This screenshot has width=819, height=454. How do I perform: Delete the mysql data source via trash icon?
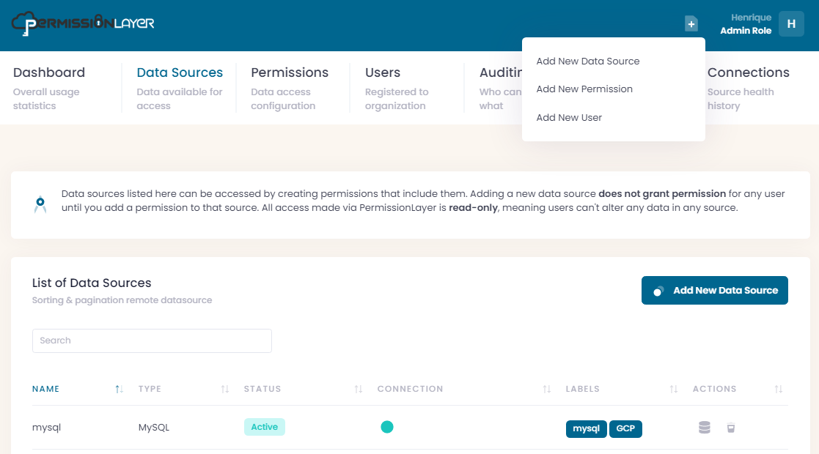pos(730,428)
